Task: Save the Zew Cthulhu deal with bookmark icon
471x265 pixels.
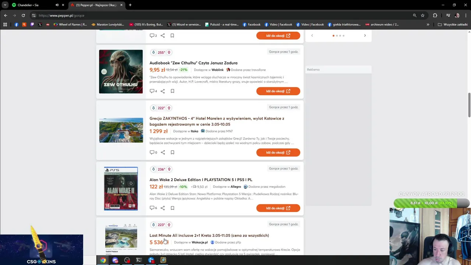Action: pyautogui.click(x=172, y=91)
